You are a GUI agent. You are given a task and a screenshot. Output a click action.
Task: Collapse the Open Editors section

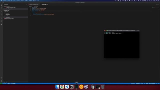pos(7,6)
